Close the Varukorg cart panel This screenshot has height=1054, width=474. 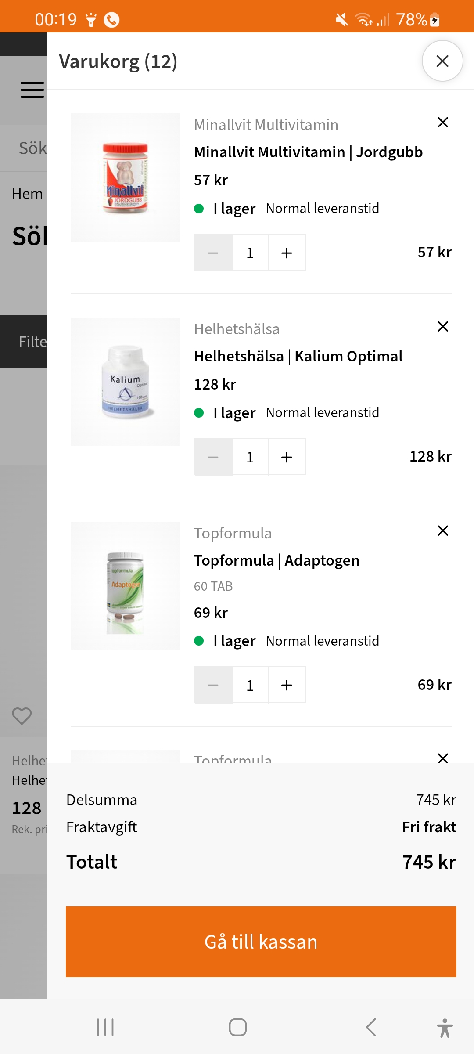point(442,61)
